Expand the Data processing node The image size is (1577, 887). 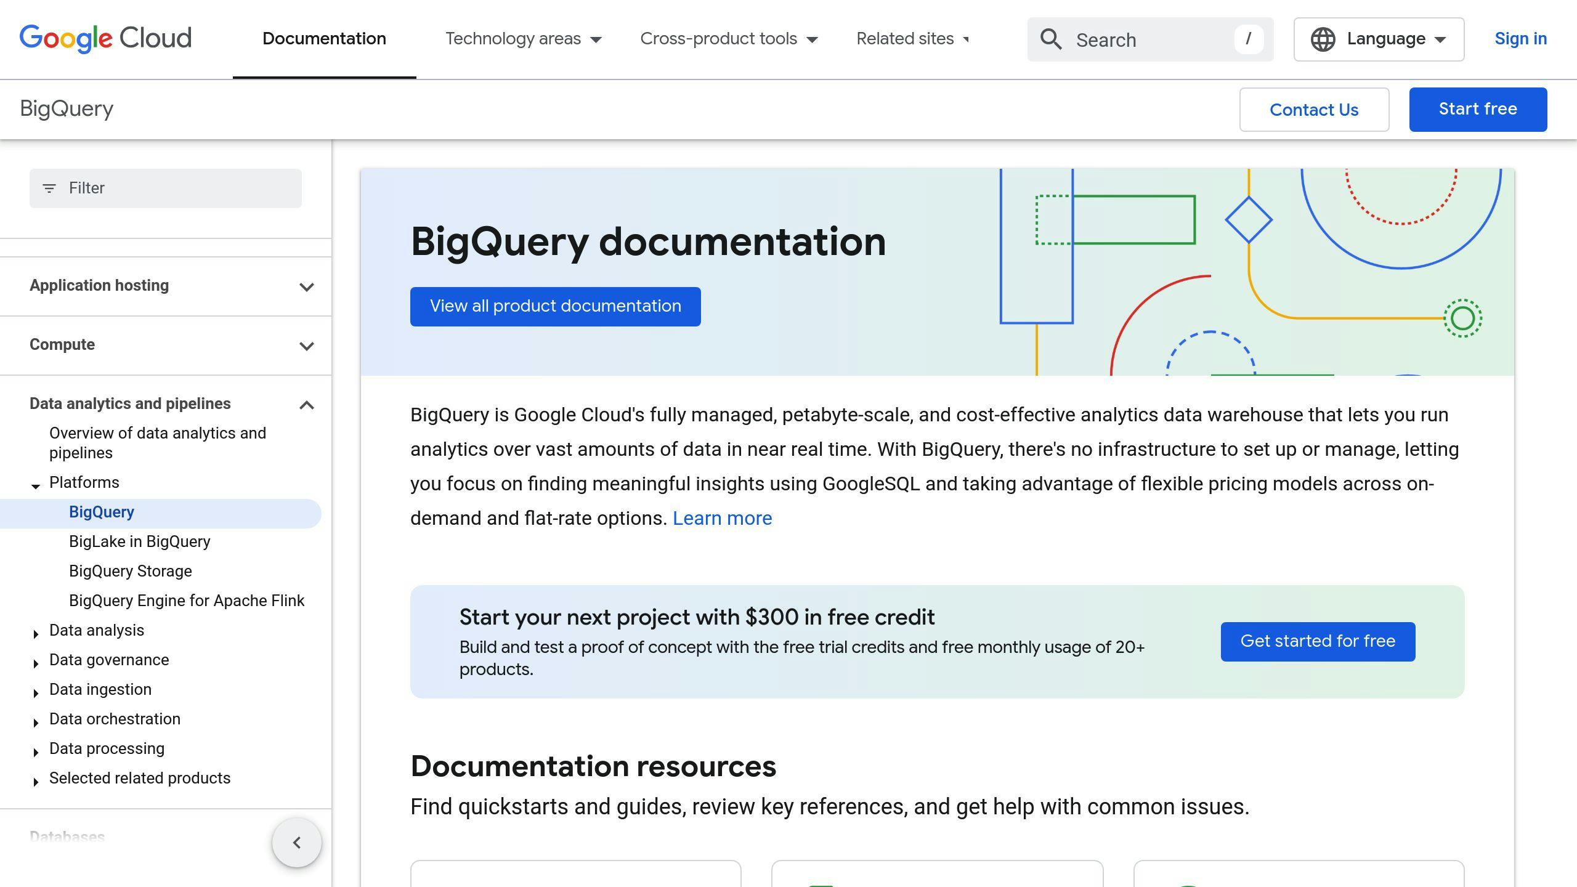pos(36,751)
